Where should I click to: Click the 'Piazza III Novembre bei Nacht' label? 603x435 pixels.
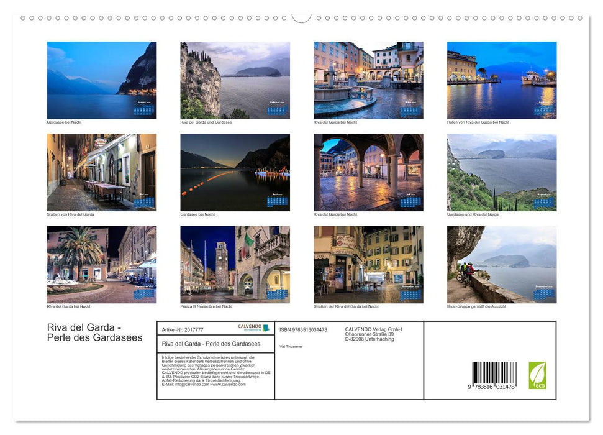click(206, 305)
